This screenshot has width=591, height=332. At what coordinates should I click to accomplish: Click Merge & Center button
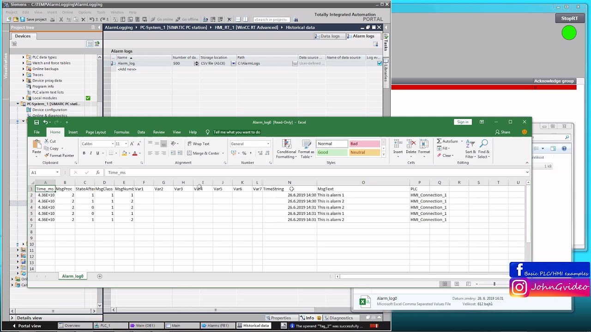204,153
